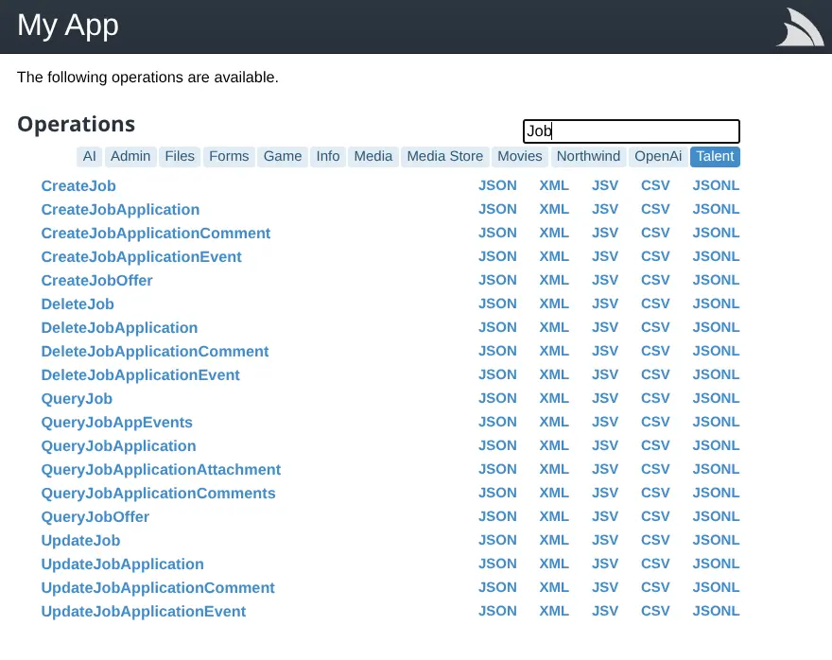Open the DeleteJobApplicationComment operation
Image resolution: width=832 pixels, height=660 pixels.
pos(155,351)
